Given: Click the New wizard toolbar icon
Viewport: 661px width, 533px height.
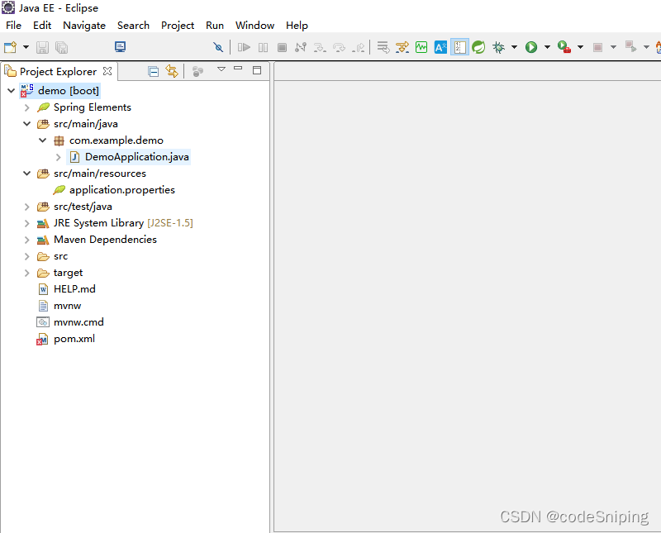Looking at the screenshot, I should [x=10, y=47].
